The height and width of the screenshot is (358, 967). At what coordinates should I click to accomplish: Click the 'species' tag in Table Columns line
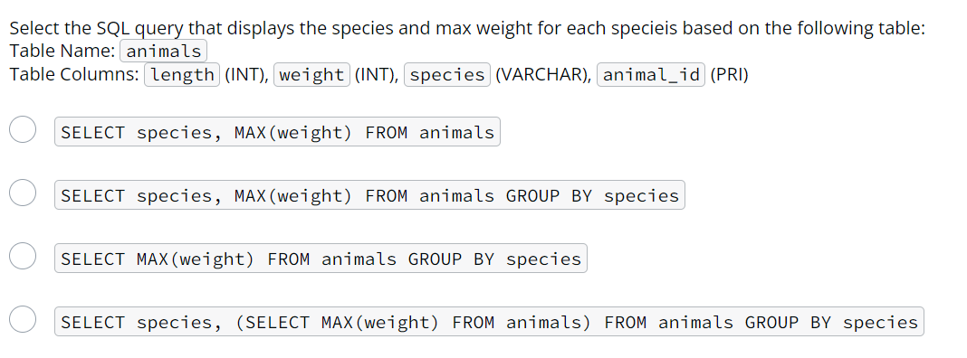click(447, 74)
